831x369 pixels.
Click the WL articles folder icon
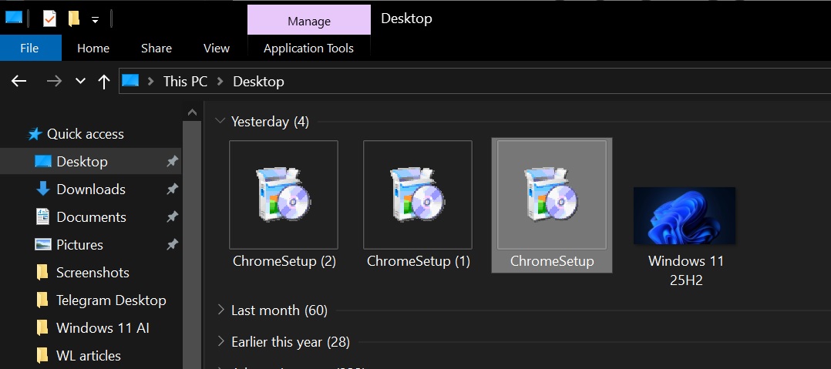coord(42,355)
